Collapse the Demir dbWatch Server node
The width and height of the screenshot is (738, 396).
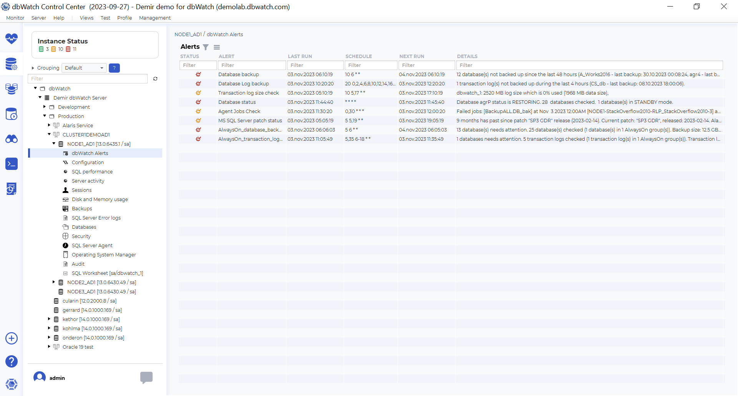tap(40, 98)
